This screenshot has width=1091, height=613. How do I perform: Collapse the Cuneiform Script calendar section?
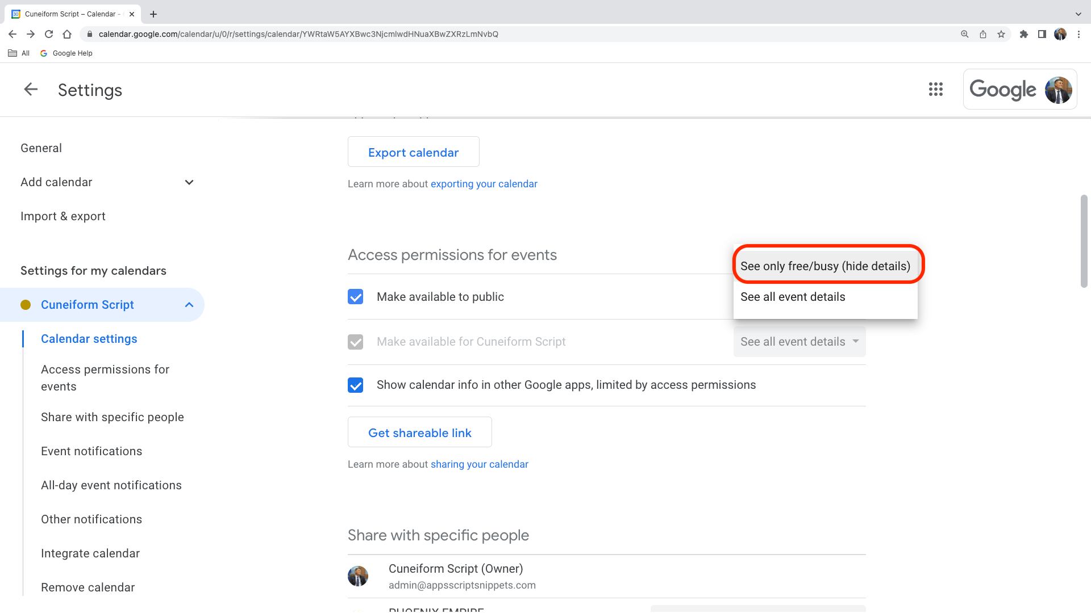coord(189,305)
